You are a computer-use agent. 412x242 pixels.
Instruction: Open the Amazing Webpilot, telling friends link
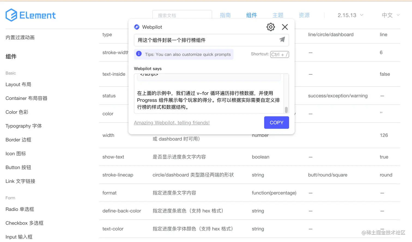172,123
